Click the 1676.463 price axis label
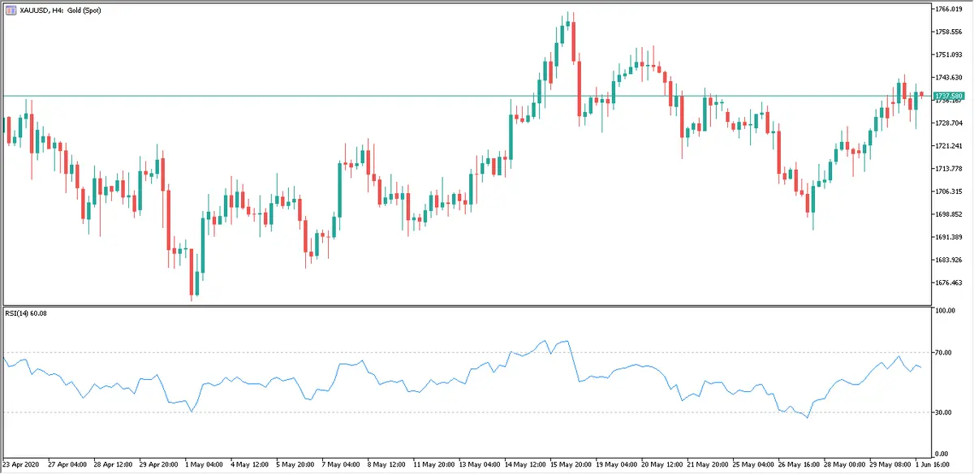The width and height of the screenshot is (974, 474). (950, 282)
